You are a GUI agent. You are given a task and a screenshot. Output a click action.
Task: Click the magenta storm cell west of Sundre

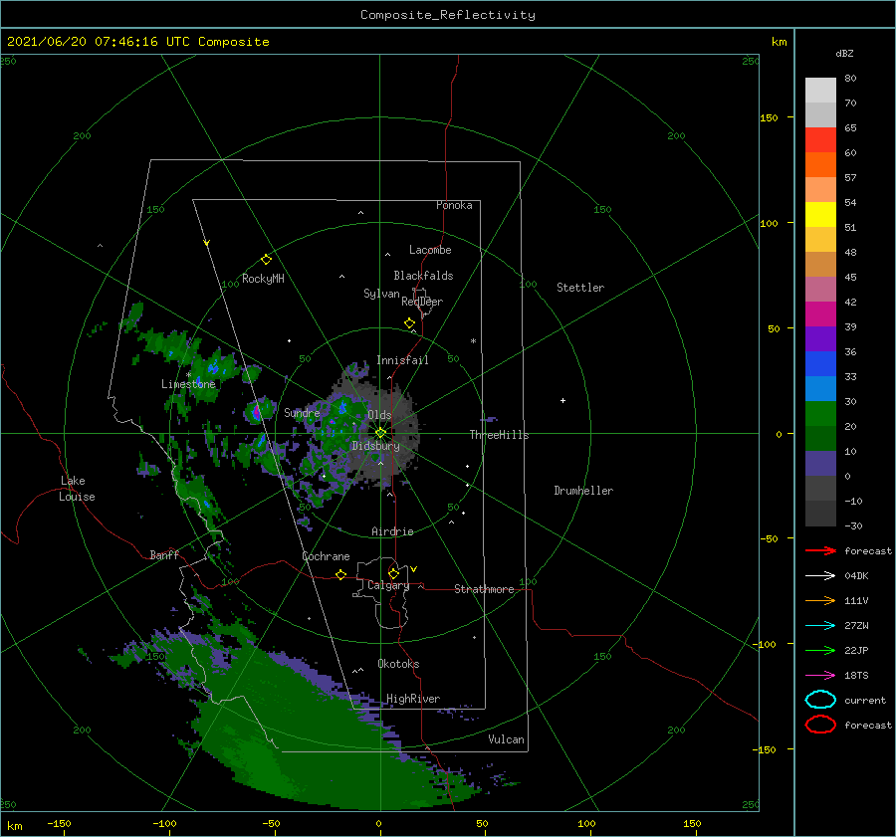pos(256,411)
